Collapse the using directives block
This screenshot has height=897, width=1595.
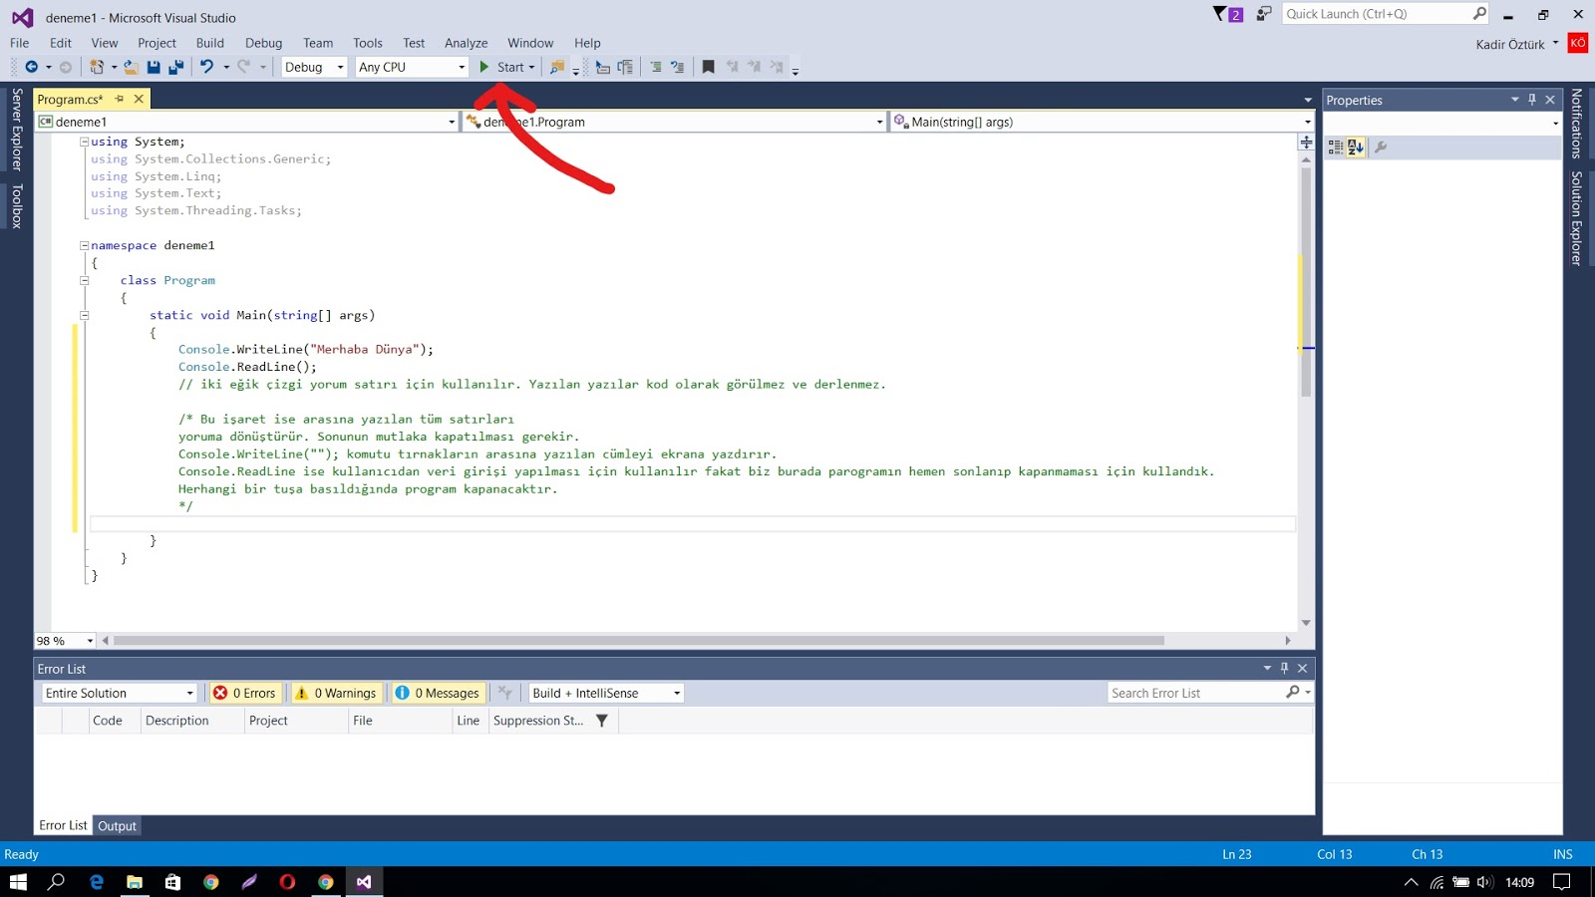coord(85,142)
